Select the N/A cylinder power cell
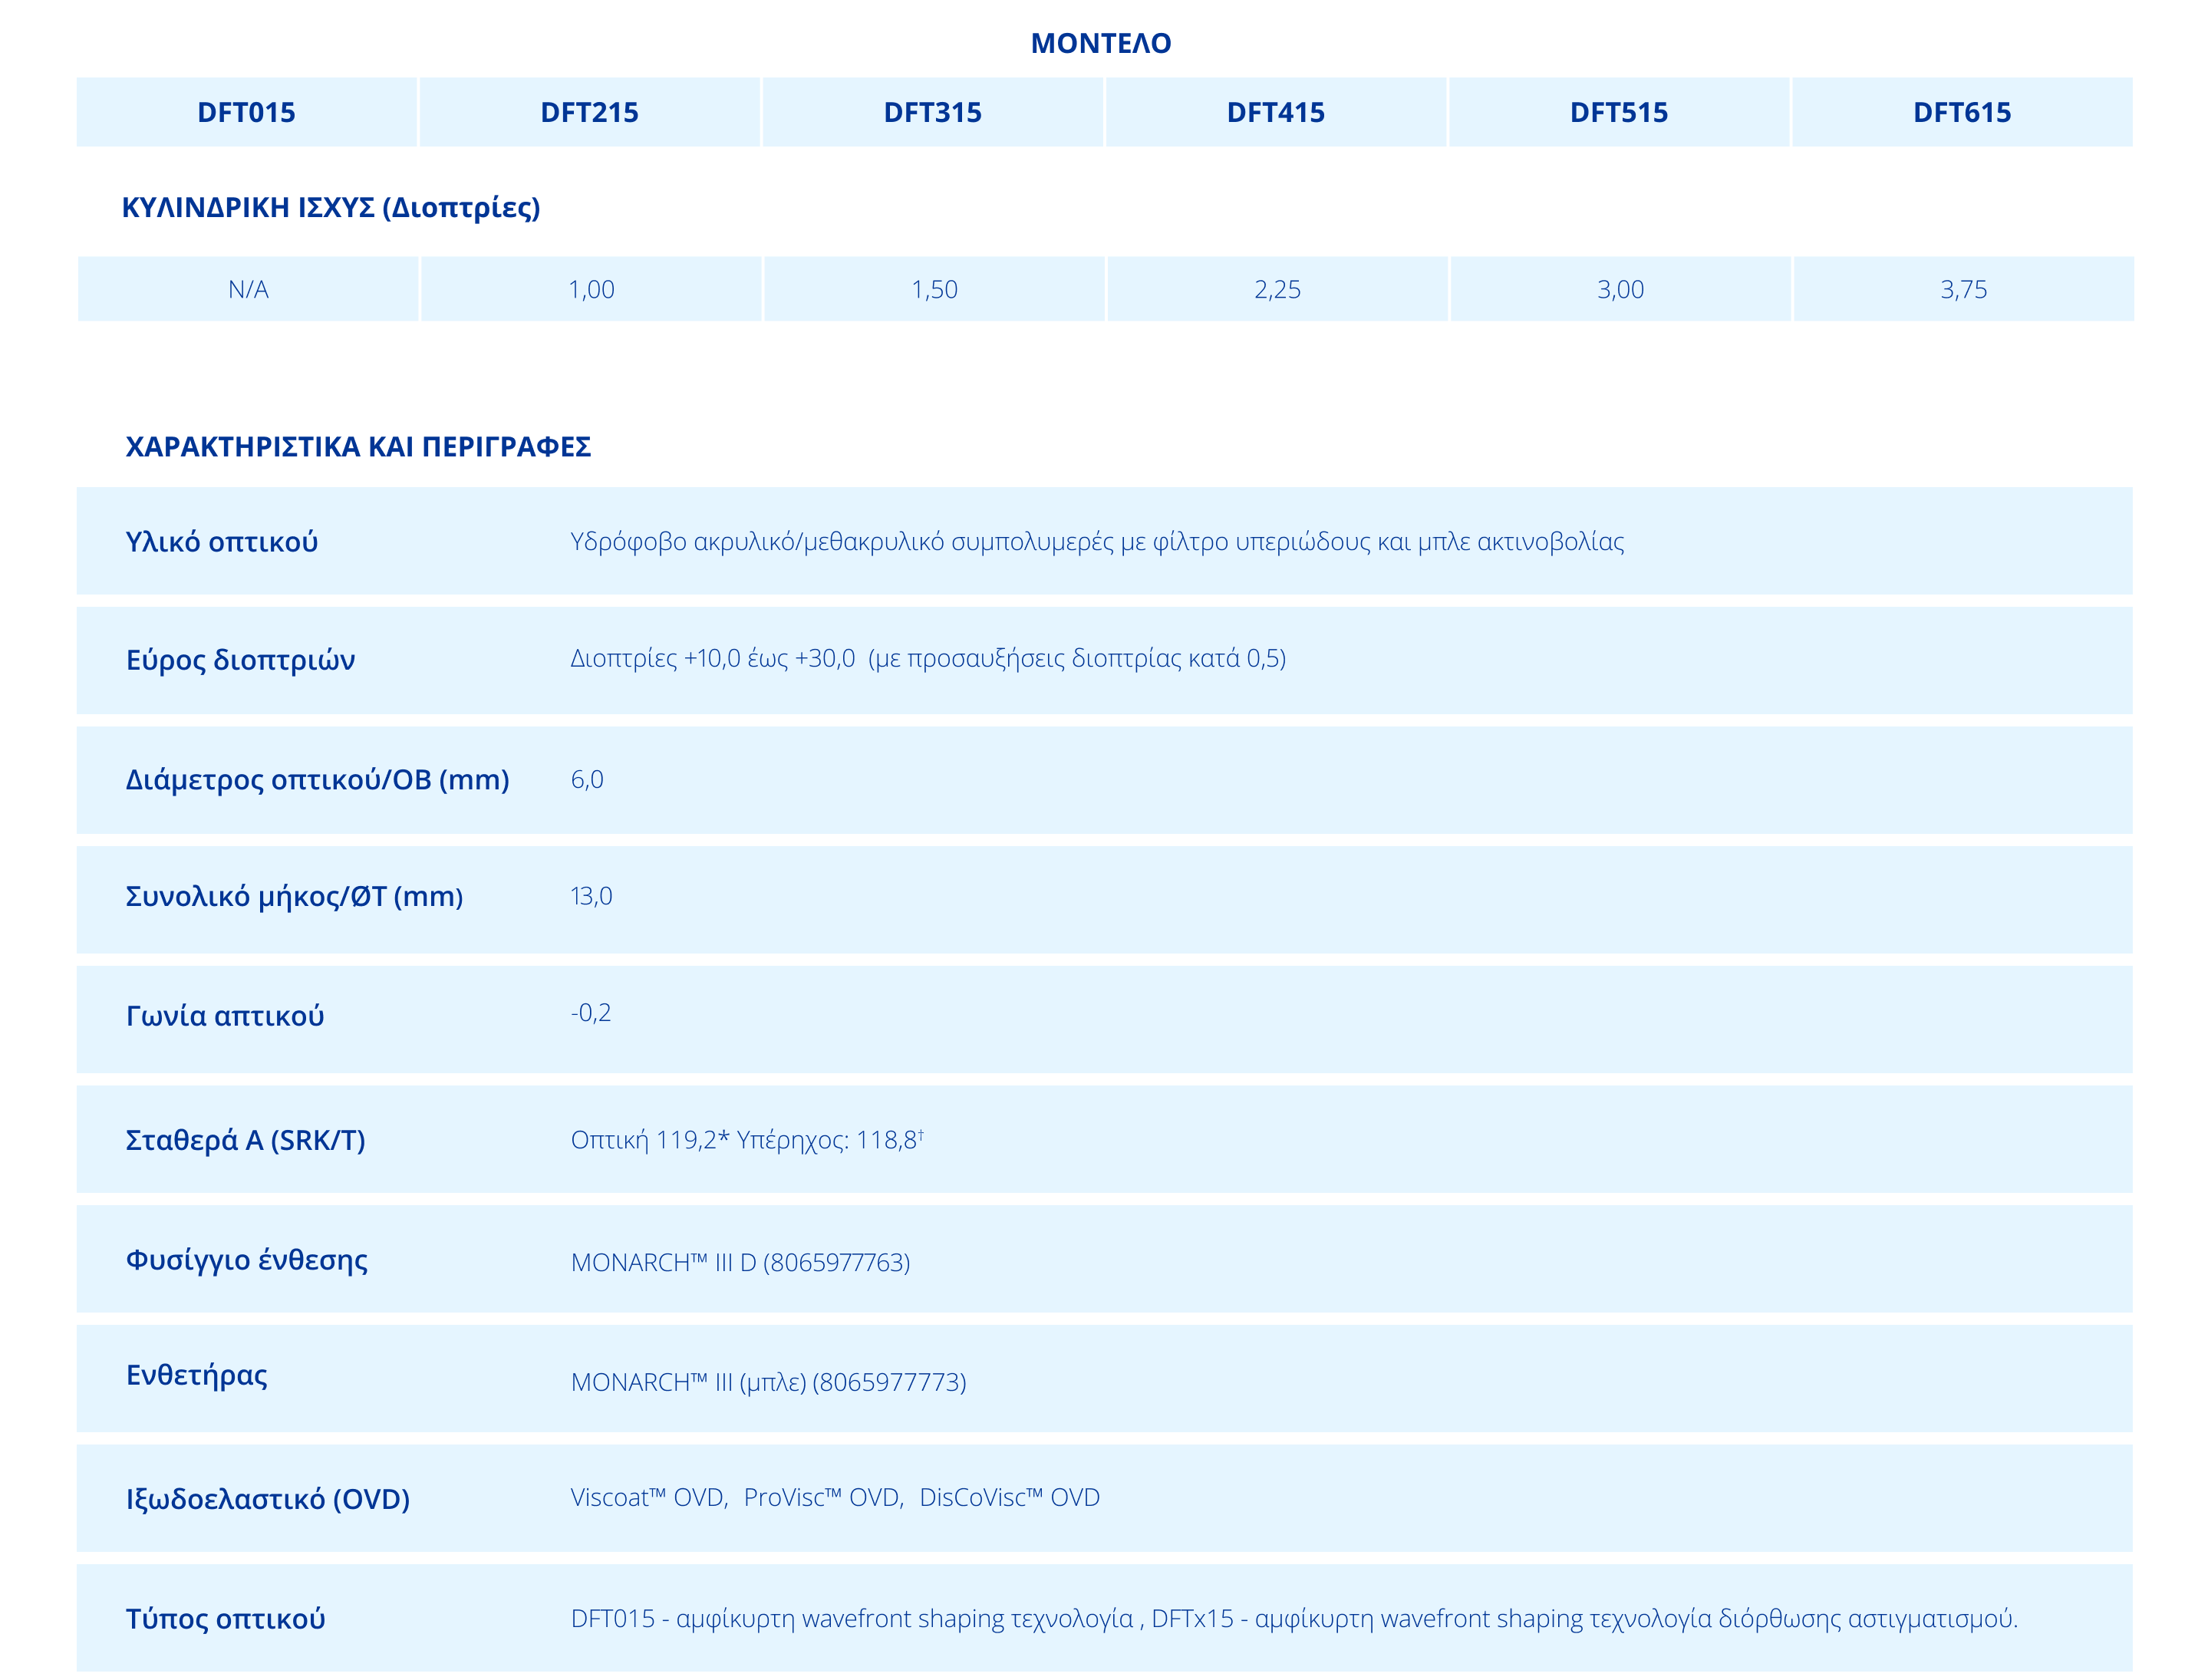 (248, 289)
